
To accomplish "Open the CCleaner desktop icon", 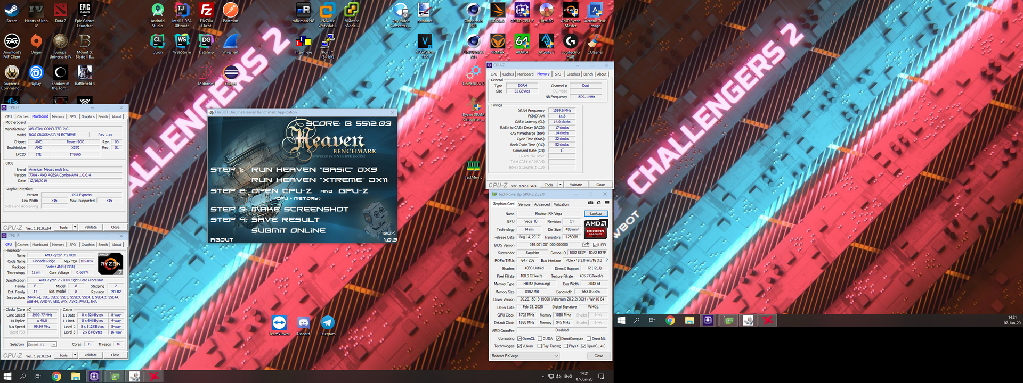I will pyautogui.click(x=595, y=45).
